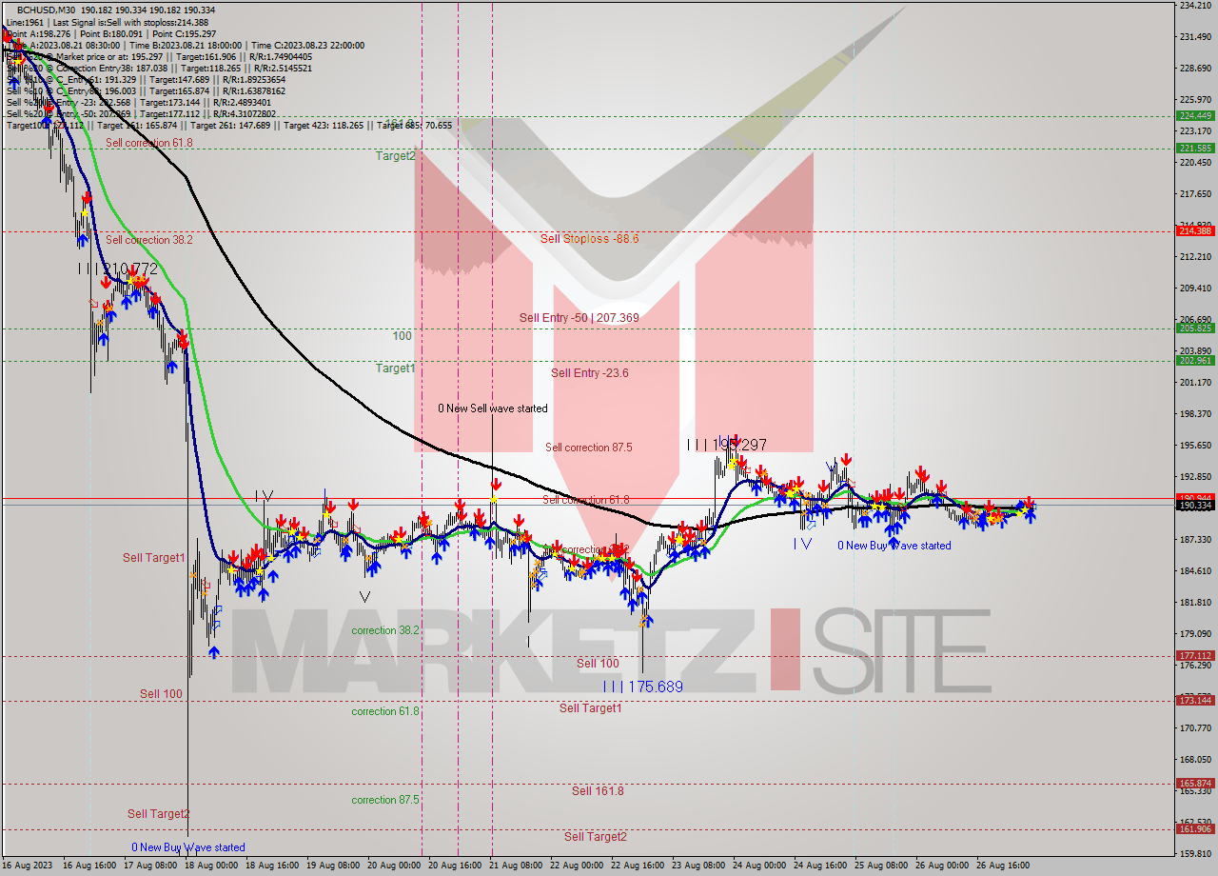1218x876 pixels.
Task: Click the '23 Aug 08:00' time axis label
Action: coord(699,866)
